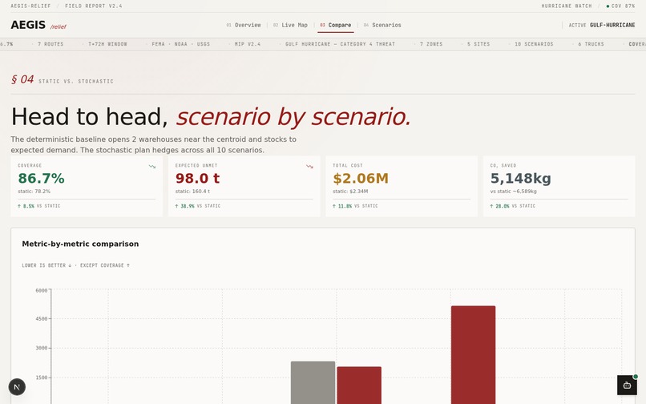Click the 4500 y-axis label

tap(41, 319)
